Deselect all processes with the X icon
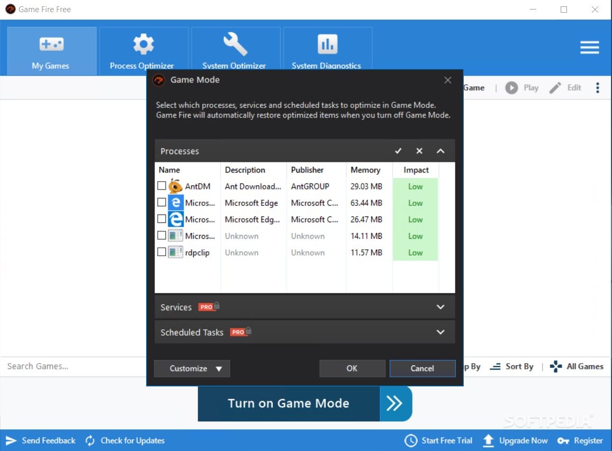Screen dimensions: 612x451 point(419,151)
